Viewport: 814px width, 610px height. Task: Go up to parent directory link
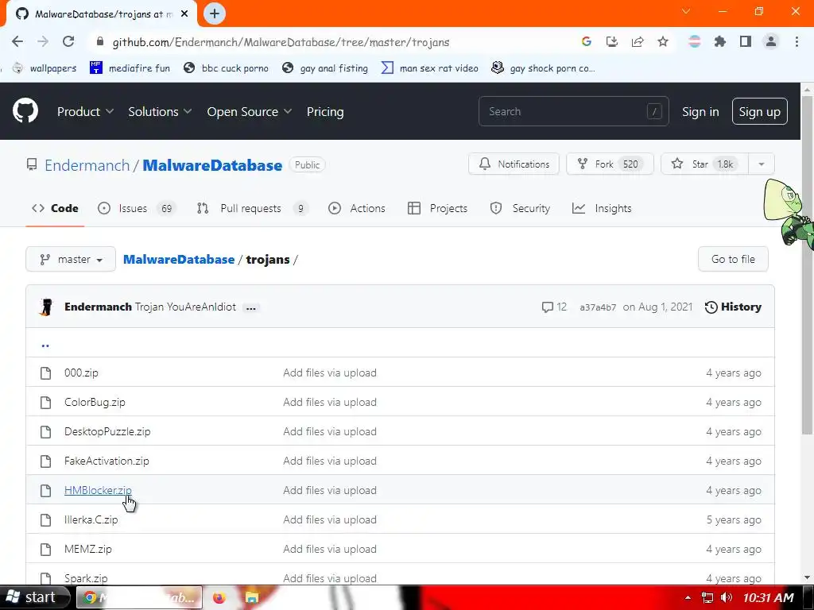(x=45, y=345)
